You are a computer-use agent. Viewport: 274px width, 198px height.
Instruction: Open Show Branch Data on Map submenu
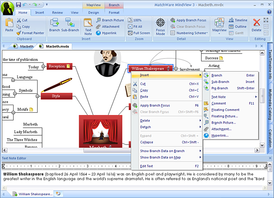click(x=167, y=157)
